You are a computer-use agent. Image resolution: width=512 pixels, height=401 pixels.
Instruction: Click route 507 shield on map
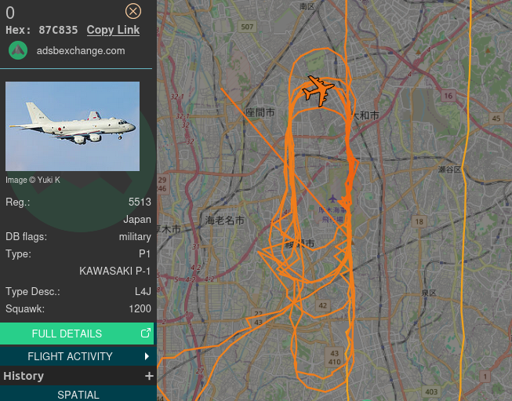(x=247, y=27)
